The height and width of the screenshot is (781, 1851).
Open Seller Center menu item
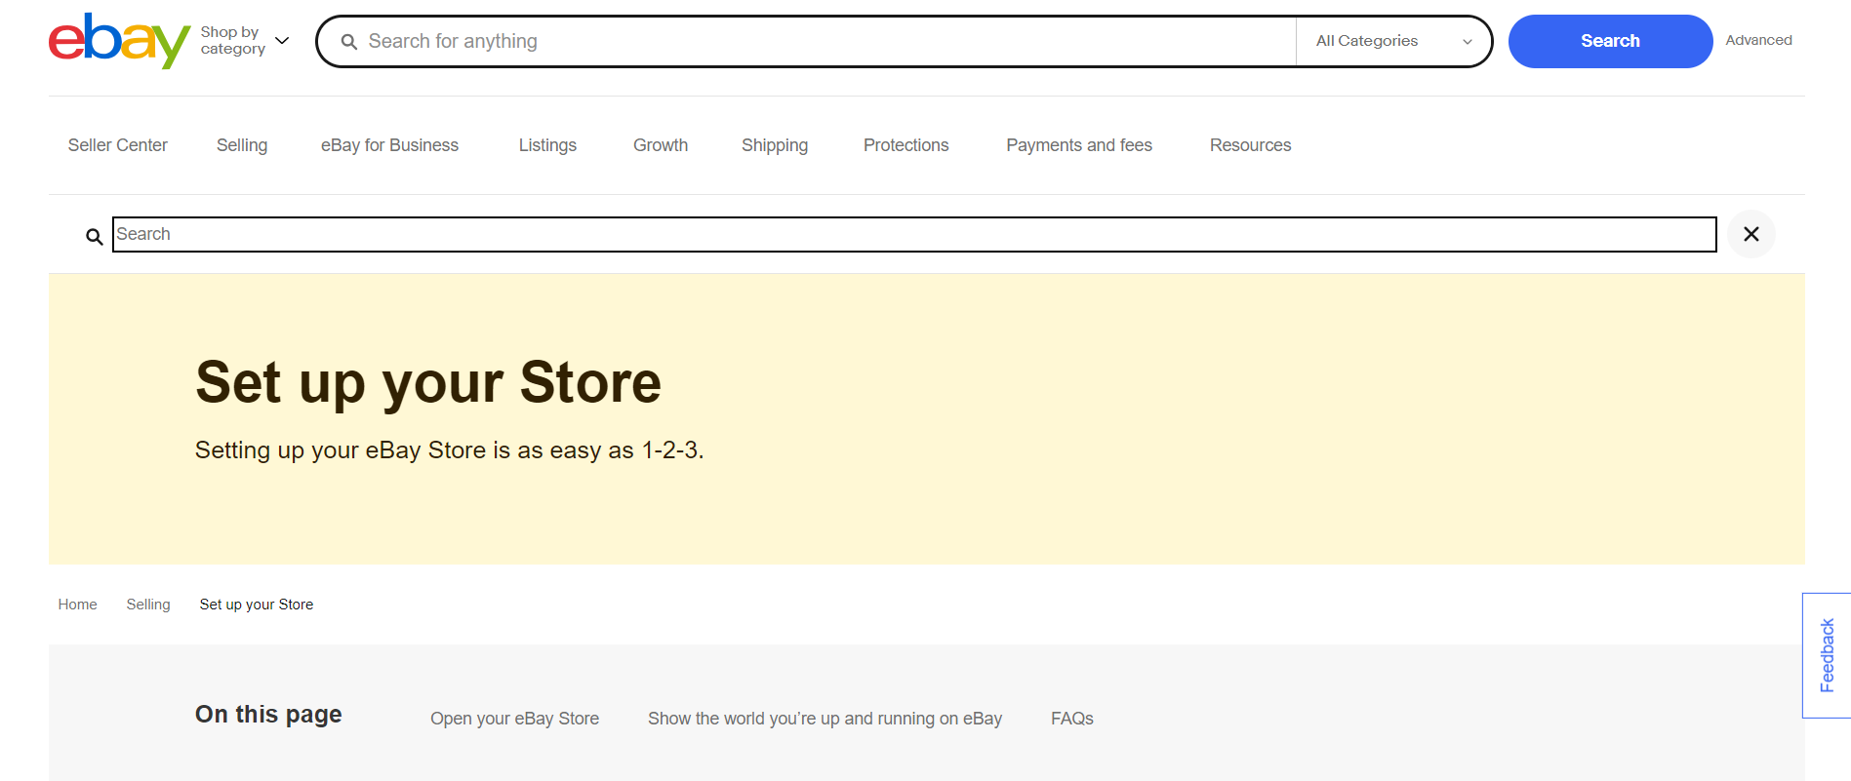click(118, 145)
